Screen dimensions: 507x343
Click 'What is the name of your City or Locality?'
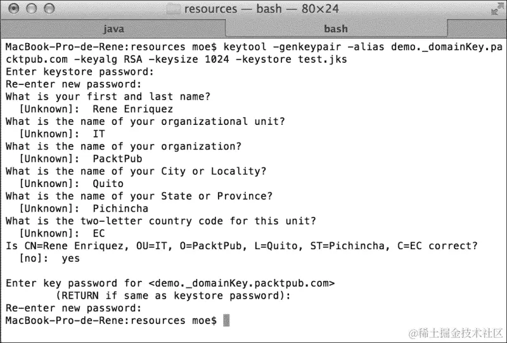136,171
